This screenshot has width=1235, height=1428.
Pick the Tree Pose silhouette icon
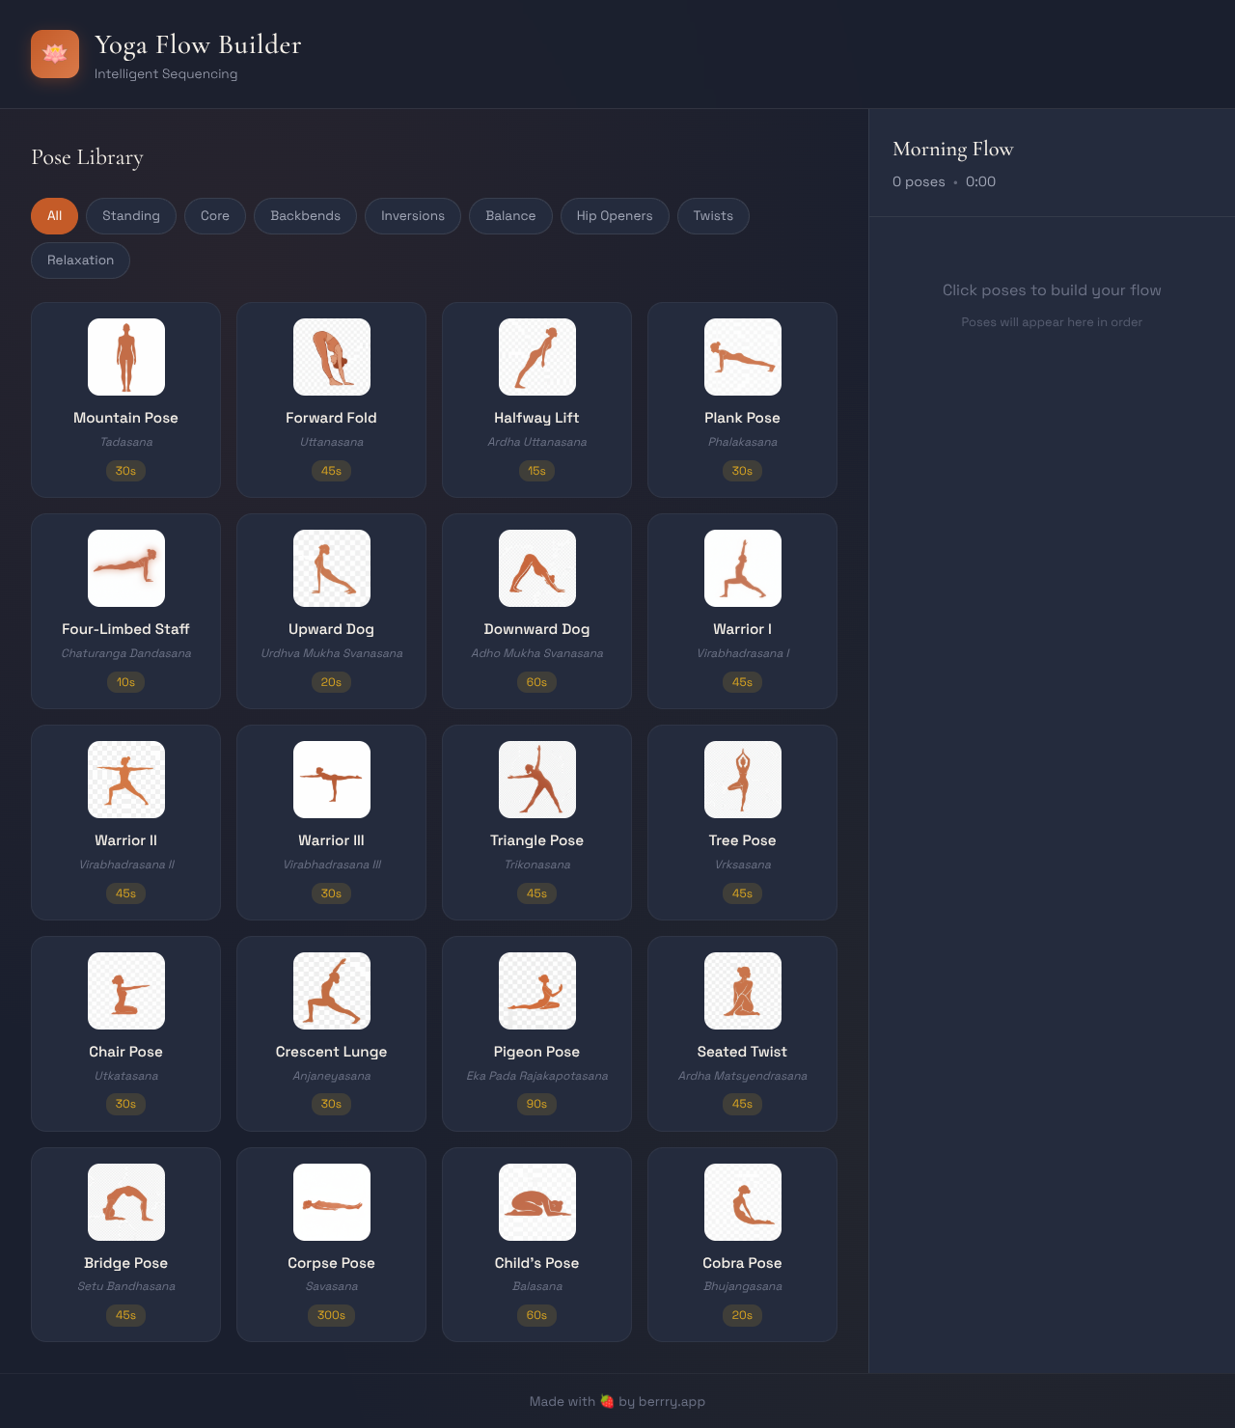(x=743, y=780)
